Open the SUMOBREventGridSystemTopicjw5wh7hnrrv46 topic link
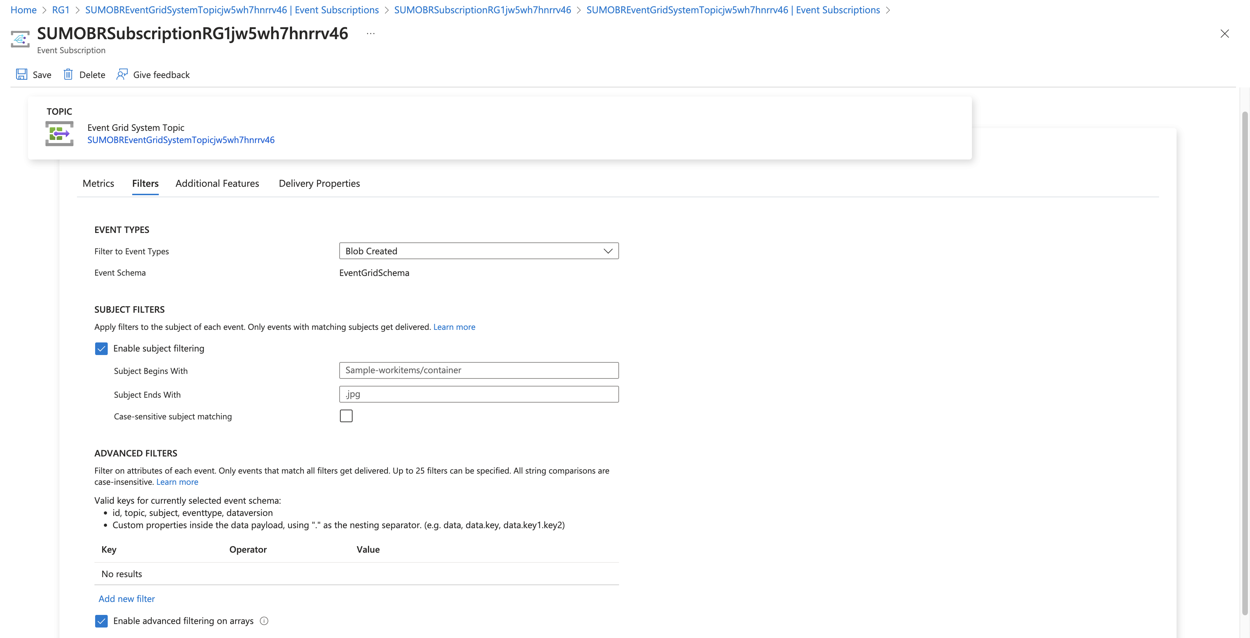This screenshot has width=1250, height=638. click(181, 140)
